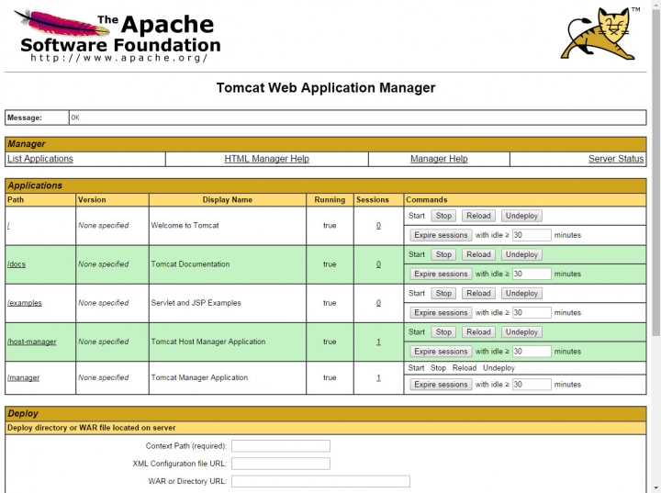Expire sessions for the Welcome to Tomcat app
Screen dimensions: 661x493
click(441, 235)
